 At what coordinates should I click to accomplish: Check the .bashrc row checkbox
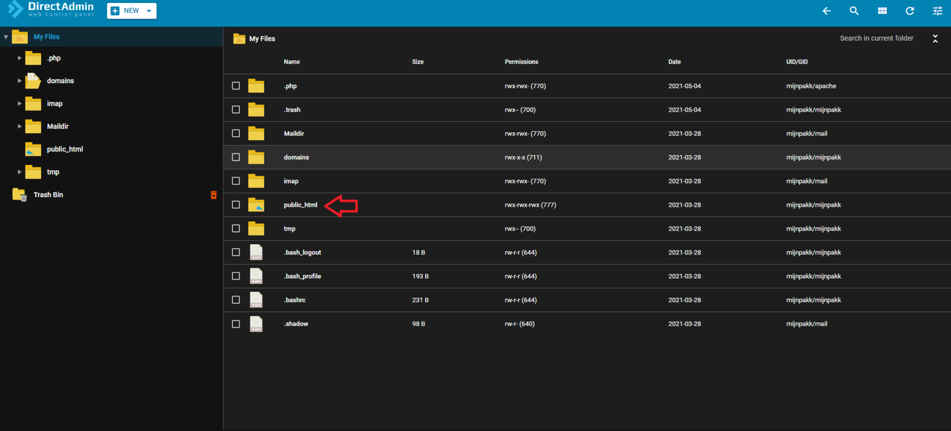pyautogui.click(x=236, y=300)
